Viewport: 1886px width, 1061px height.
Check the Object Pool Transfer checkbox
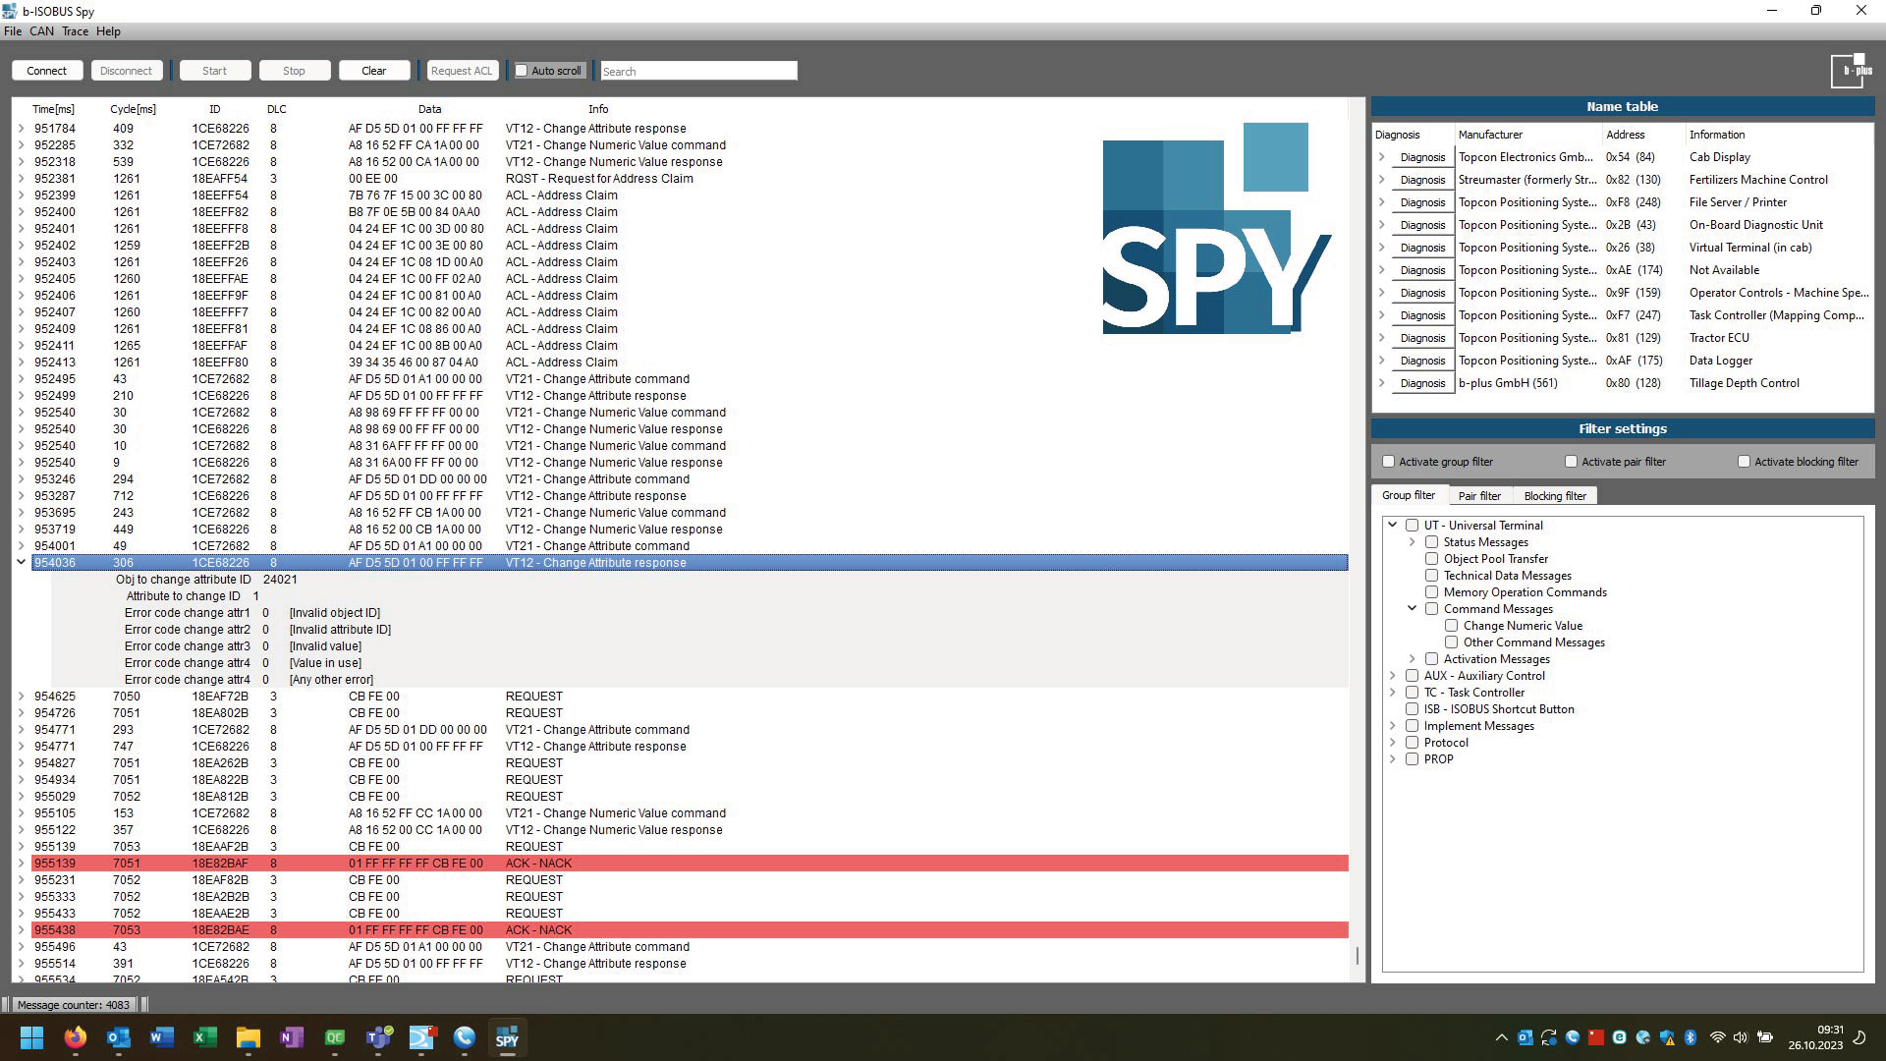point(1431,559)
